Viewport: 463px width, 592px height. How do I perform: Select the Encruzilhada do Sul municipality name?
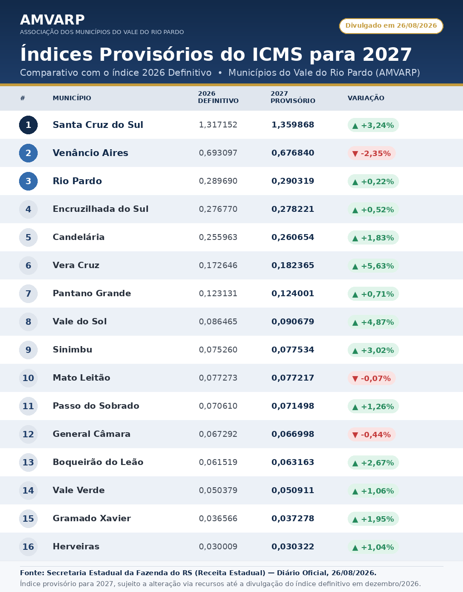(x=101, y=209)
